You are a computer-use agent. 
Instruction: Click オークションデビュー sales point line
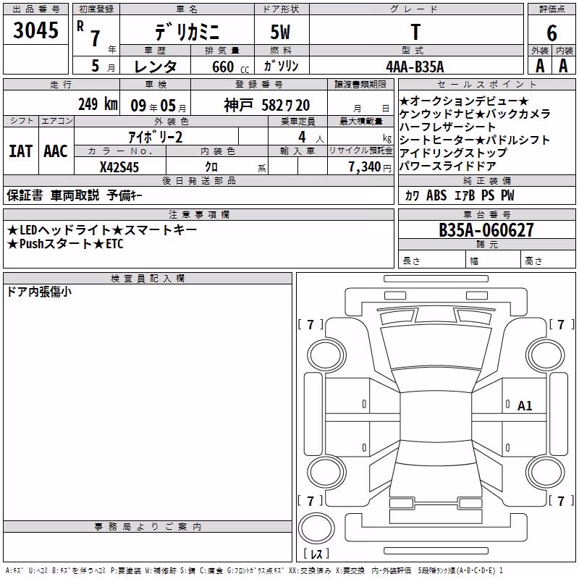[x=464, y=101]
